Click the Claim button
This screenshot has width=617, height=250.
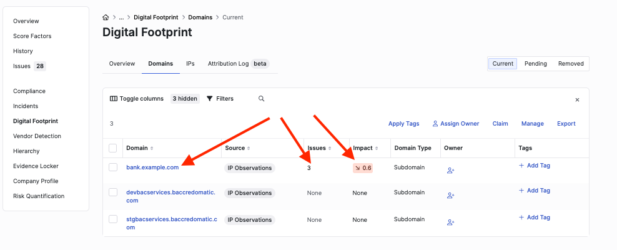point(500,124)
